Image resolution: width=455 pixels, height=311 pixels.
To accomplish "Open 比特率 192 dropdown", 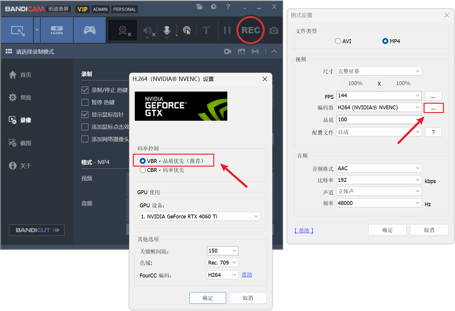I will click(x=379, y=180).
